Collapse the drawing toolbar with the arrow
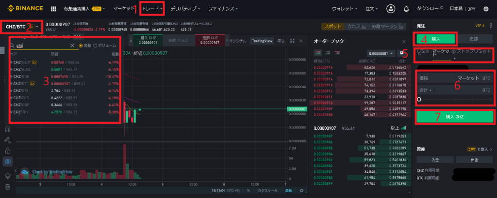 16,171
